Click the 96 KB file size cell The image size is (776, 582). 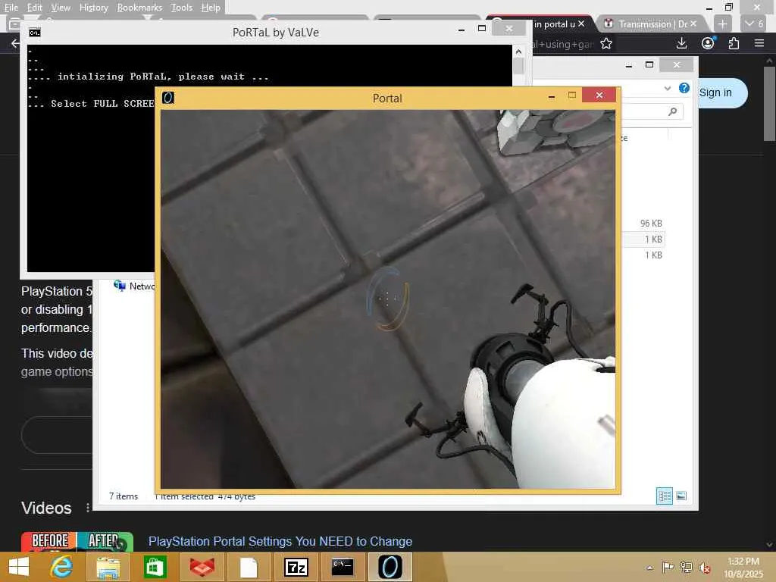point(651,224)
